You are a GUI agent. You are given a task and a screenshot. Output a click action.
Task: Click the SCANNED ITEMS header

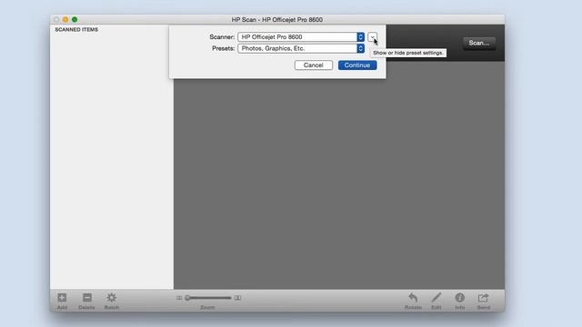[76, 29]
